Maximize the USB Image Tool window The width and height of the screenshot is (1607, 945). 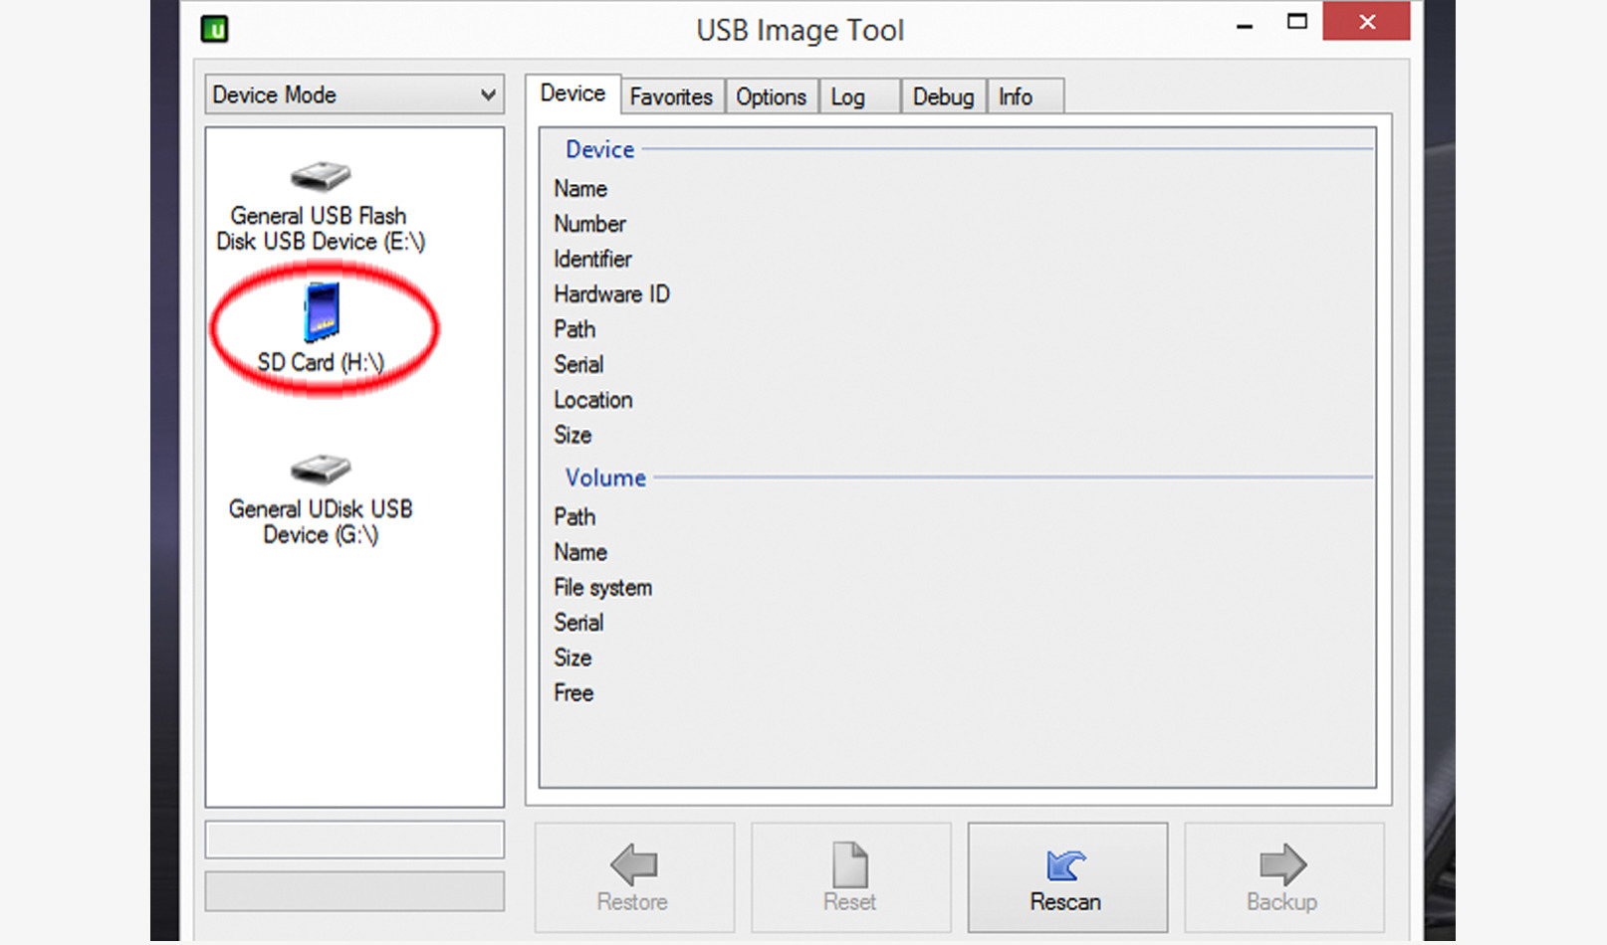tap(1296, 22)
